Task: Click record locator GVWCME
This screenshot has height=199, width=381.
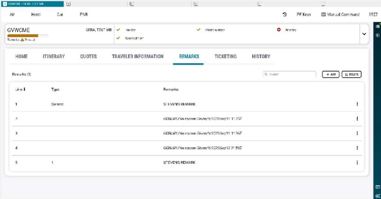Action: [18, 30]
